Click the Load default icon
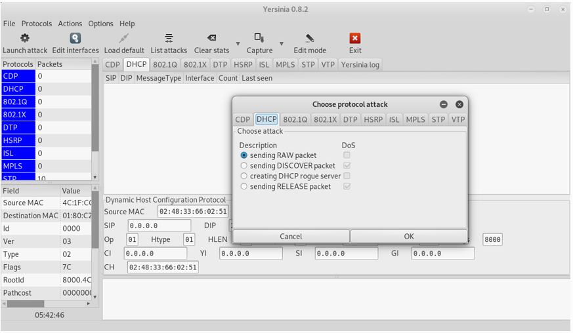This screenshot has height=333, width=573. [x=124, y=38]
